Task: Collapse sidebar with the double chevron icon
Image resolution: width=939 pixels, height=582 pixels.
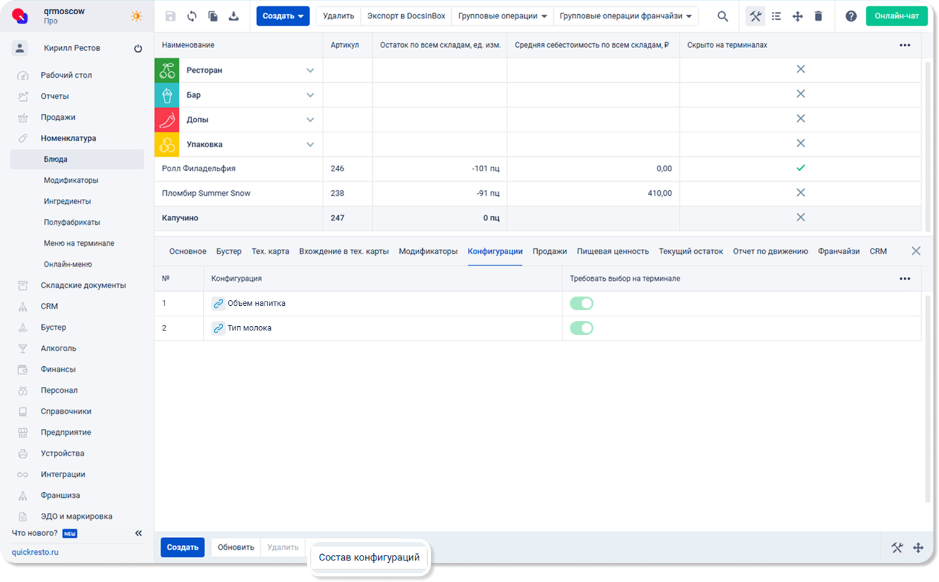Action: point(138,533)
